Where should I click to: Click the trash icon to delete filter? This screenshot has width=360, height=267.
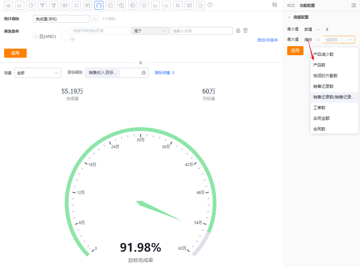245,30
